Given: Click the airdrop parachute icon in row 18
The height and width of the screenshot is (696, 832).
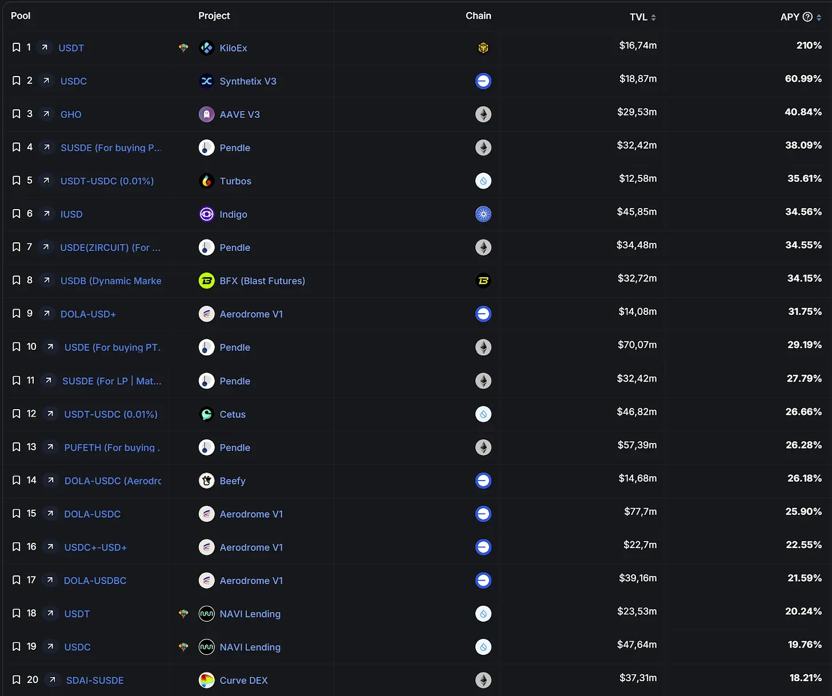Looking at the screenshot, I should (183, 614).
